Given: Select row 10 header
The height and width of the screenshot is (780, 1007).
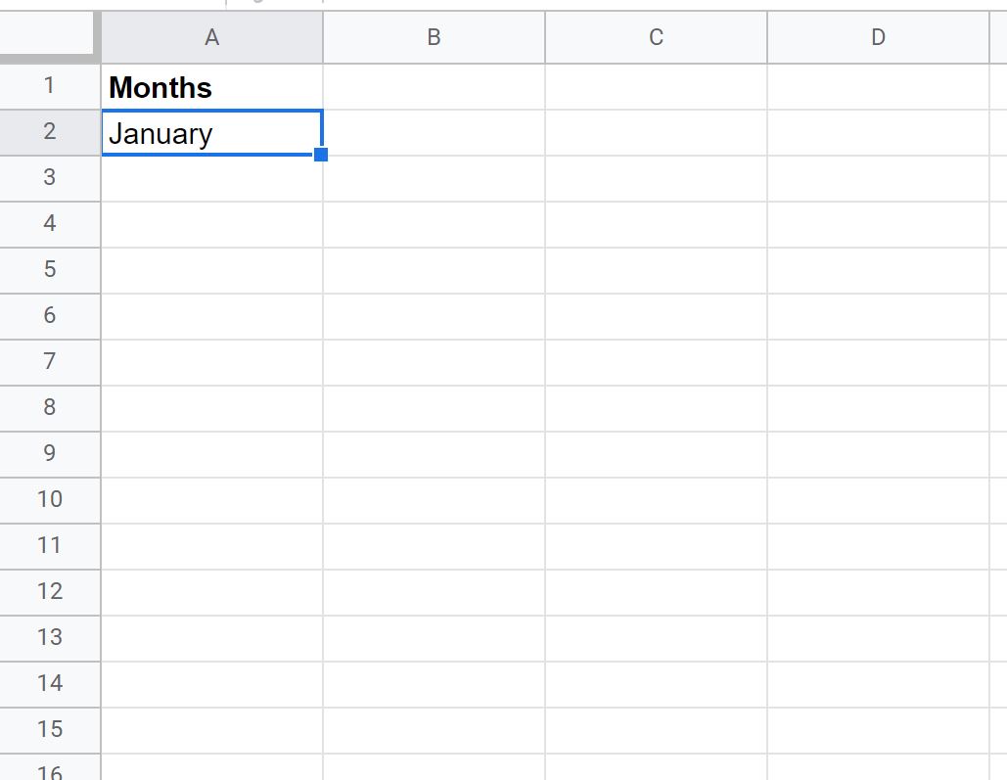Looking at the screenshot, I should point(50,500).
